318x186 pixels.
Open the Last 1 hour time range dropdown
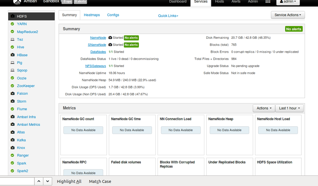coord(289,108)
